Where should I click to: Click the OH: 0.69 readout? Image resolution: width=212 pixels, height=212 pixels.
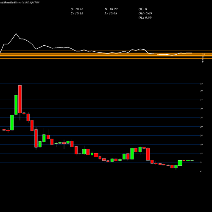coord(145,13)
